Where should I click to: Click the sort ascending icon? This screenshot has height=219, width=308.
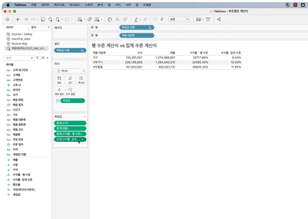tap(118, 19)
